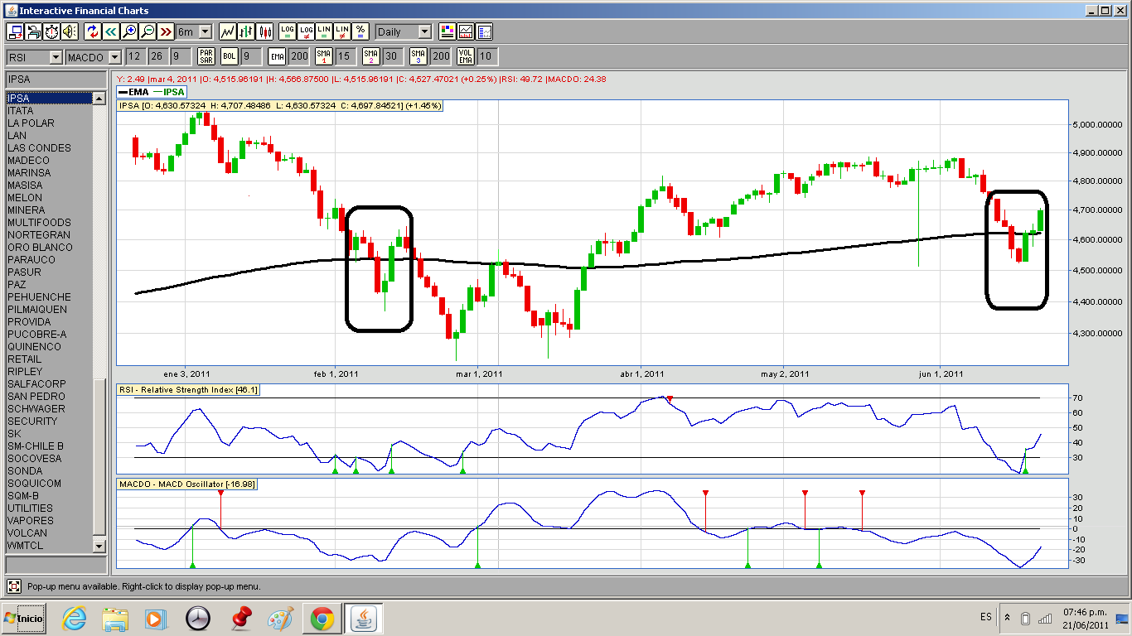
Task: Click the SMA 2 period field showing 30
Action: 393,56
